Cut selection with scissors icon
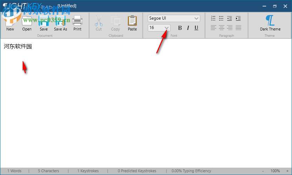 pyautogui.click(x=98, y=23)
